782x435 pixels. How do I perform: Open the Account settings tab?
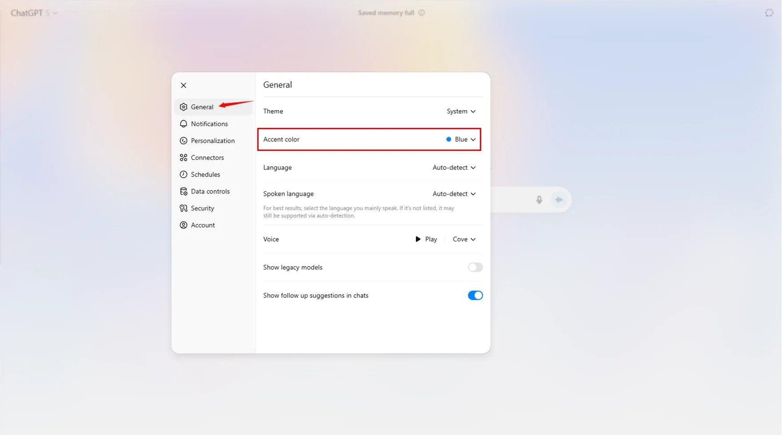(x=214, y=225)
